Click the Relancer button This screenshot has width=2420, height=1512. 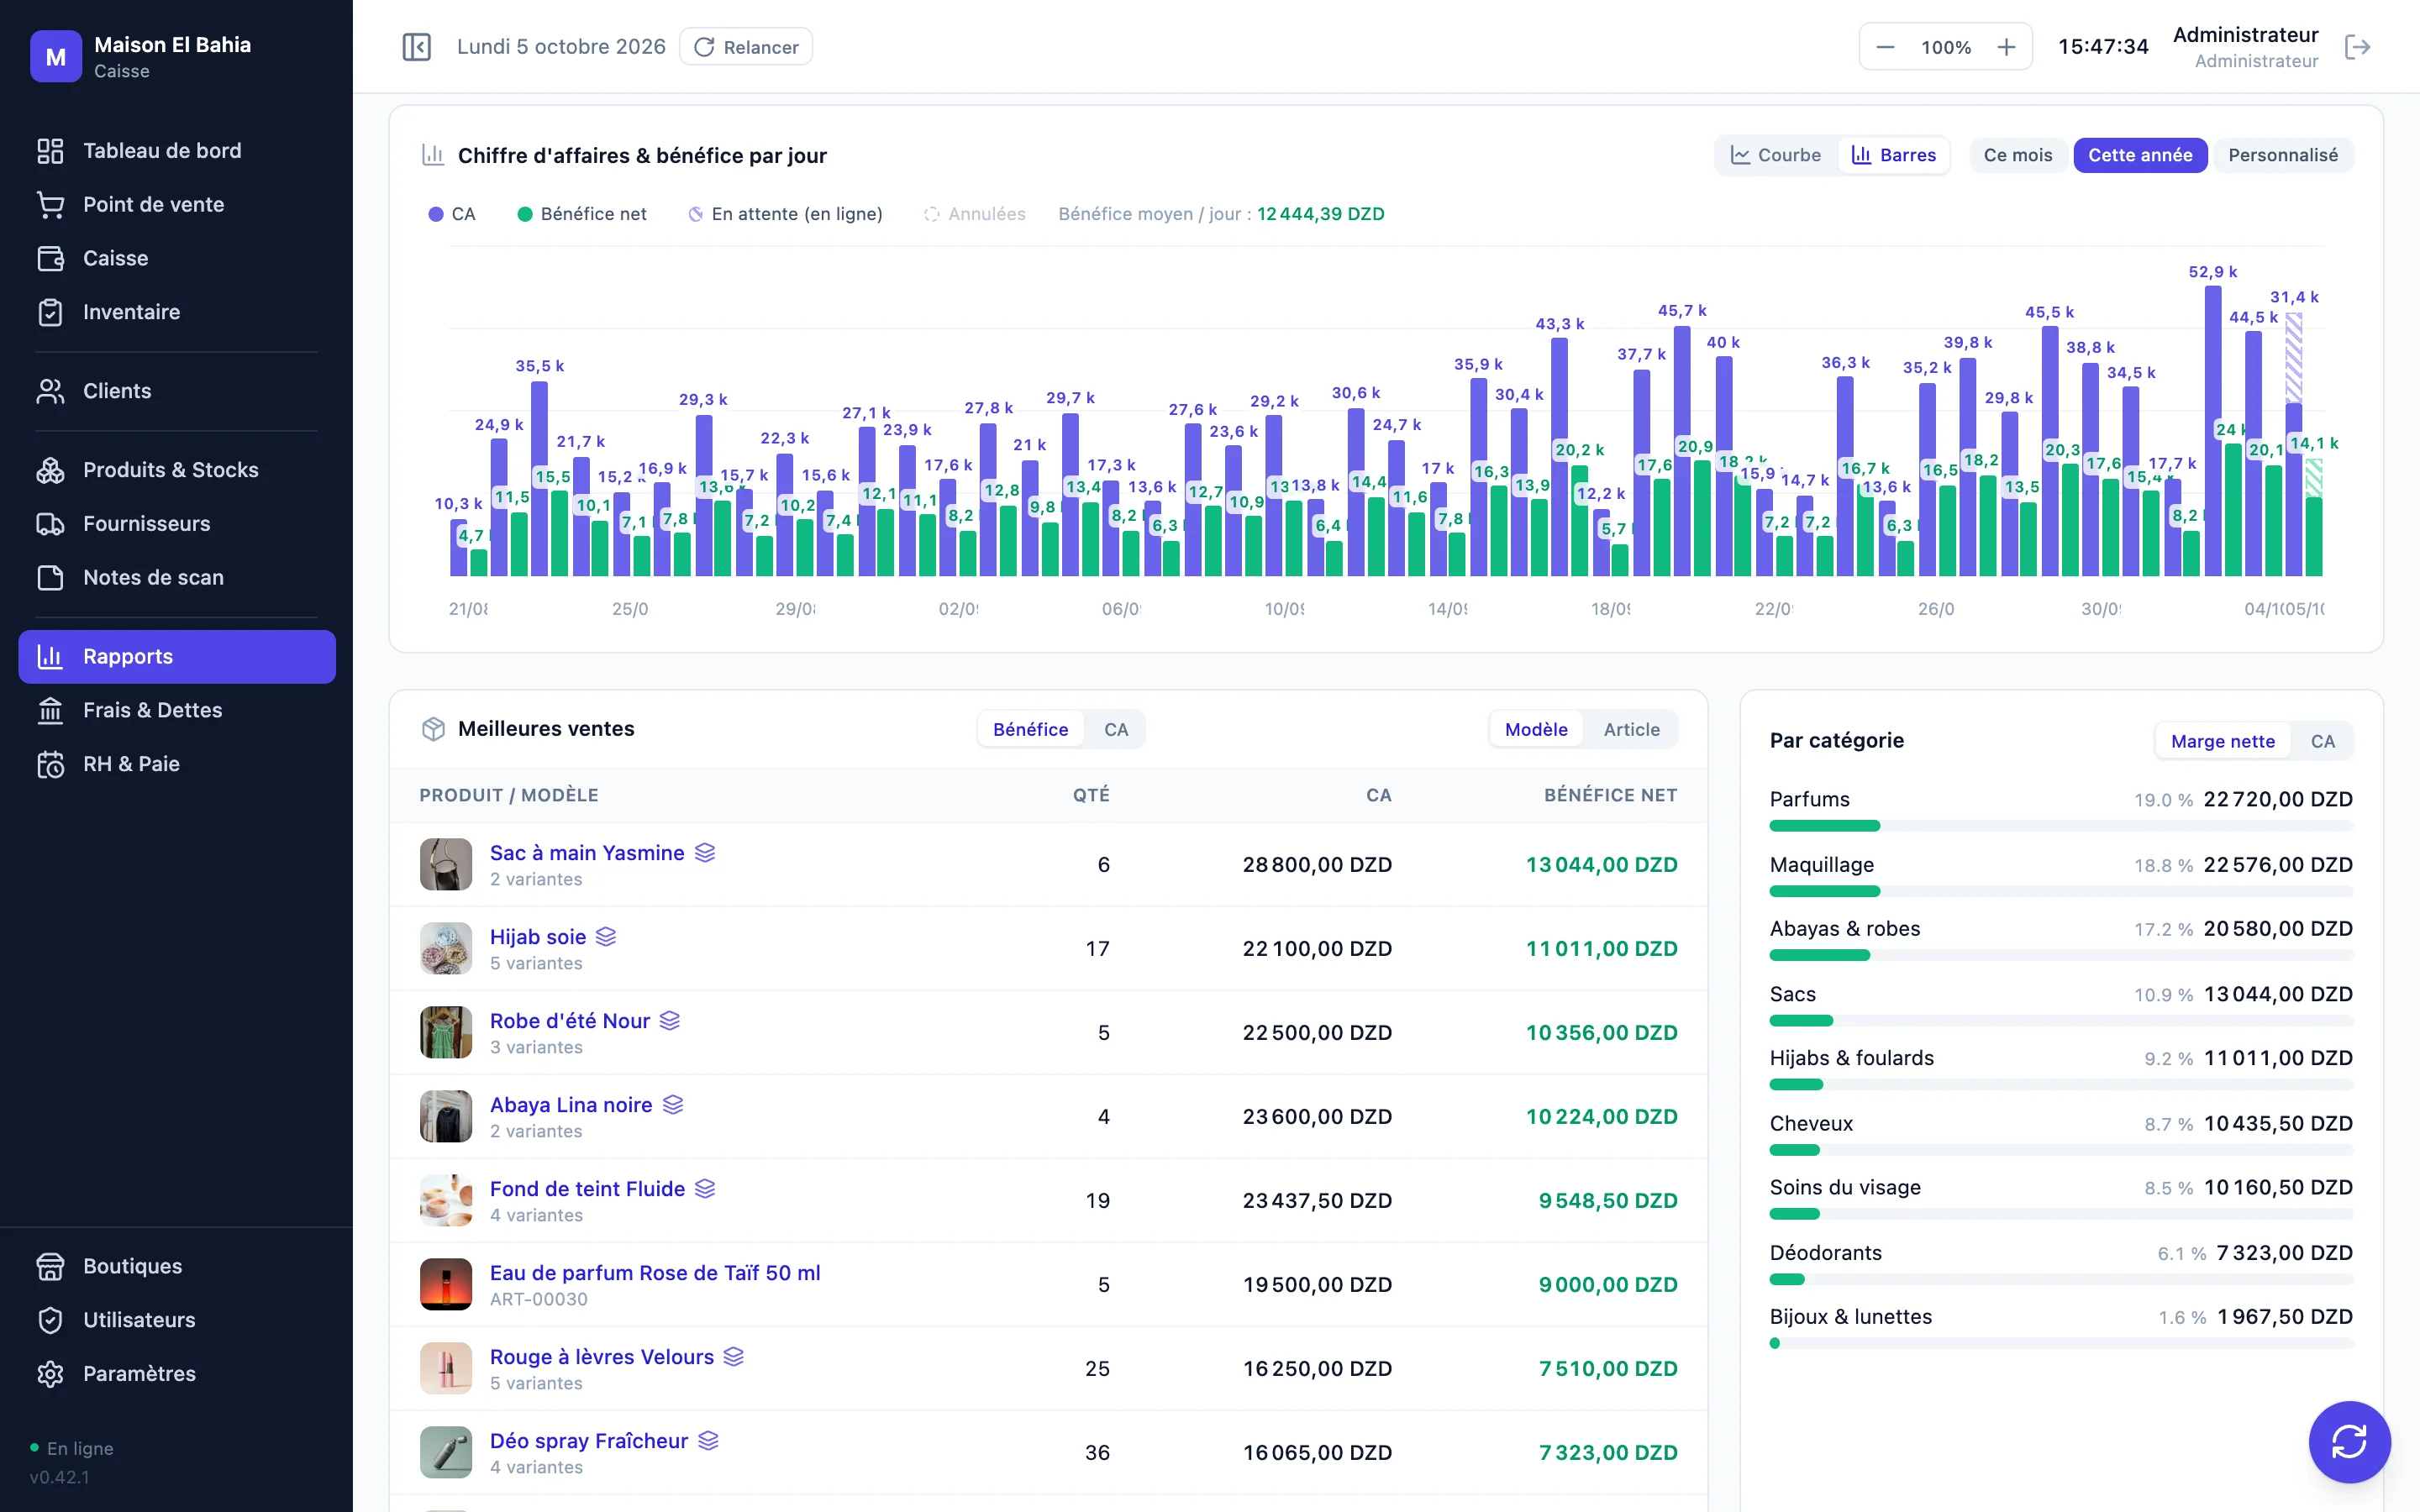pos(746,47)
